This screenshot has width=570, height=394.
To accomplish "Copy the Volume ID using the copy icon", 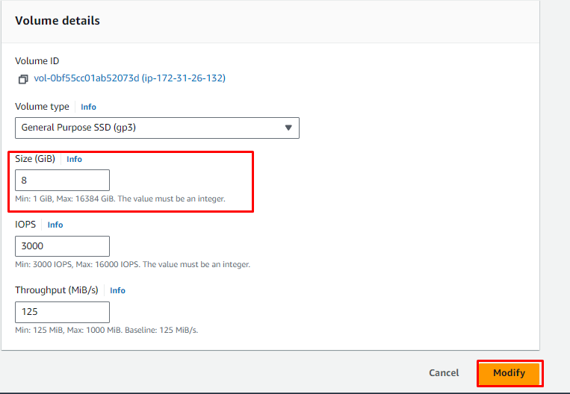I will pos(23,78).
